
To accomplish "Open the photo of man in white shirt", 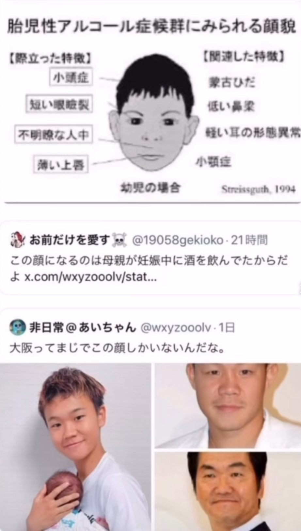I will pyautogui.click(x=228, y=406).
